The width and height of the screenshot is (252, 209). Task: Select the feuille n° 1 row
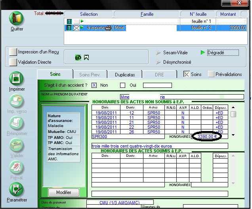point(158,21)
